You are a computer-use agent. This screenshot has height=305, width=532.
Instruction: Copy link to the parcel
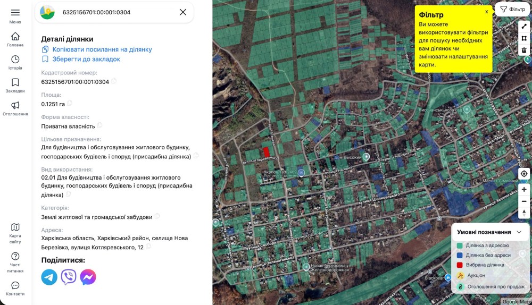97,49
